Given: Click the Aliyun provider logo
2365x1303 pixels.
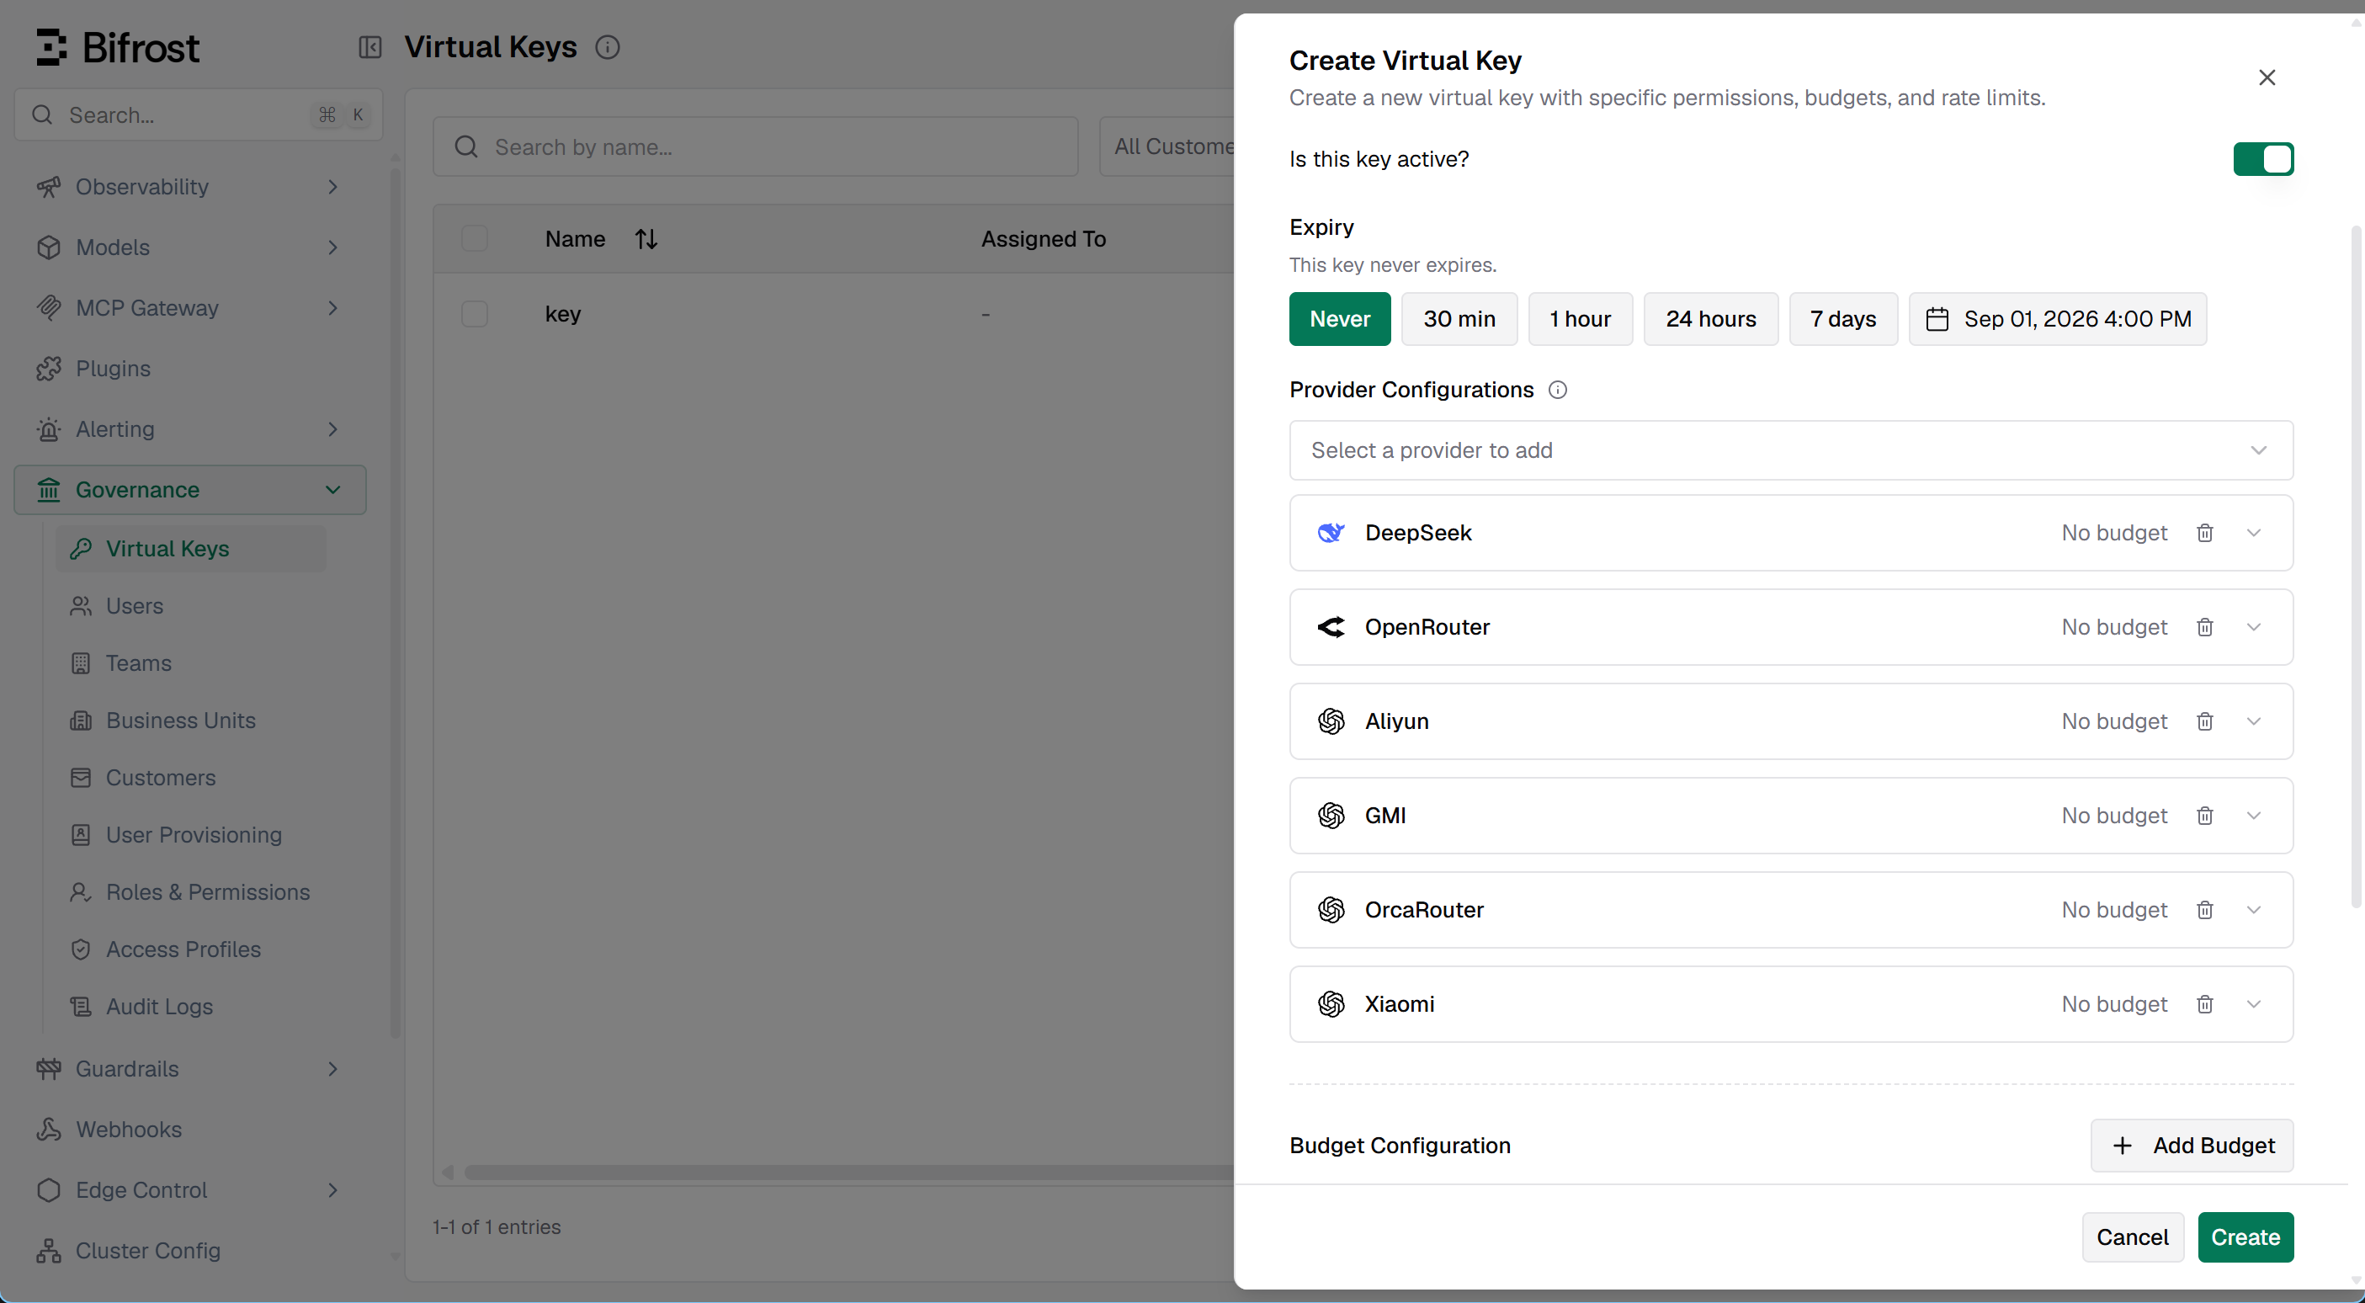Looking at the screenshot, I should pyautogui.click(x=1331, y=721).
